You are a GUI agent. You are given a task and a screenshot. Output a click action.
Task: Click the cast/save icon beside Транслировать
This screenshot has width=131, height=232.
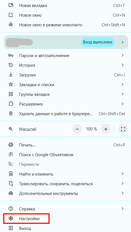(x=11, y=184)
